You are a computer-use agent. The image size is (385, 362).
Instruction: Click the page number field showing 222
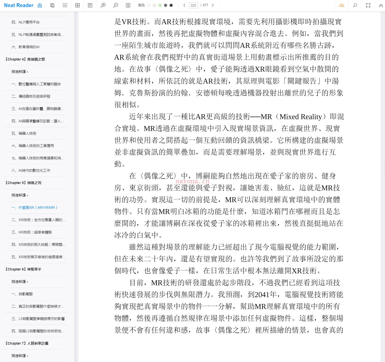pyautogui.click(x=193, y=5)
